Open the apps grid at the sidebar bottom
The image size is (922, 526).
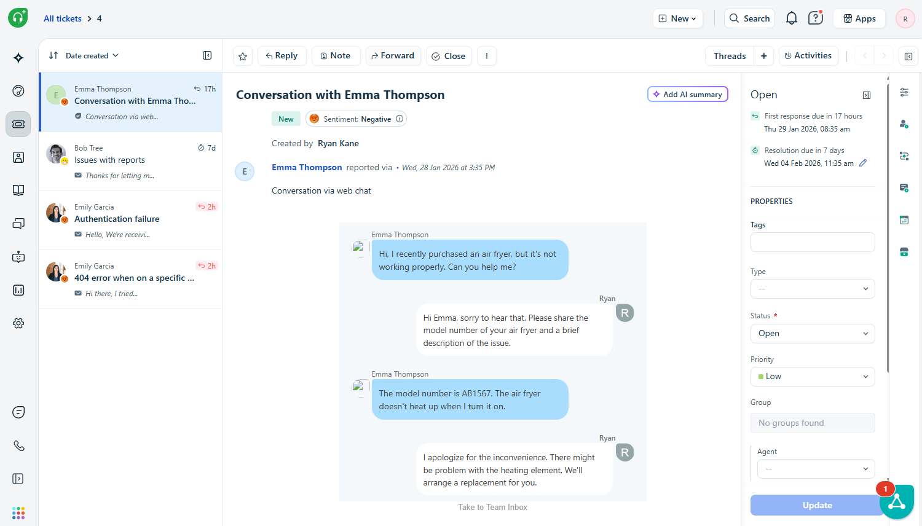tap(18, 512)
